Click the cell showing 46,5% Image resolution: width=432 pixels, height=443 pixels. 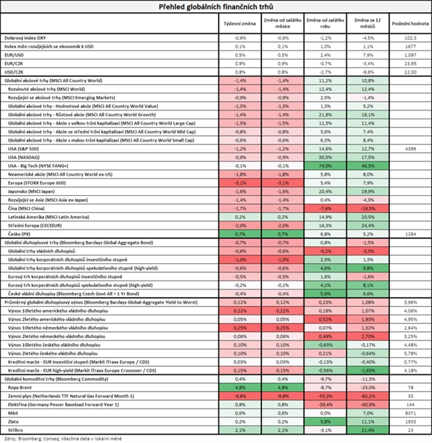tap(368, 165)
